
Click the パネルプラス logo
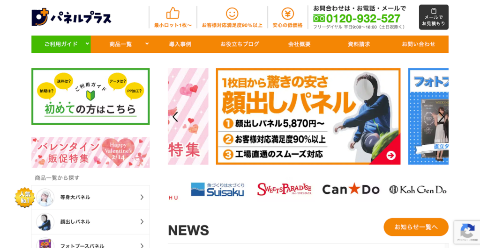coord(71,17)
